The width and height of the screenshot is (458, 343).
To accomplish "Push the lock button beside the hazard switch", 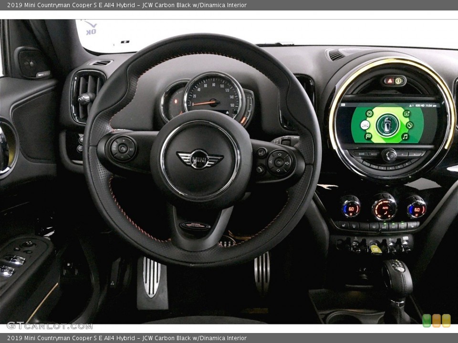I will [x=399, y=81].
